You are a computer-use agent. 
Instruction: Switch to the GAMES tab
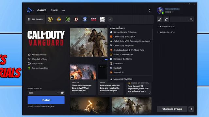pyautogui.click(x=42, y=10)
